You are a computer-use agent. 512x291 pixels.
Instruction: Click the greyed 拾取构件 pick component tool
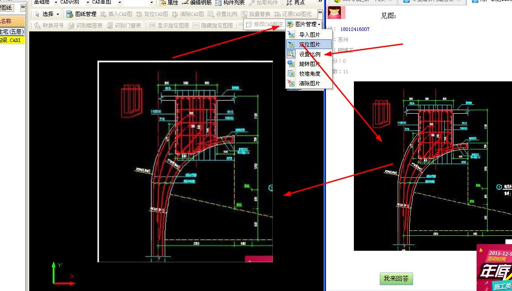pos(264,3)
